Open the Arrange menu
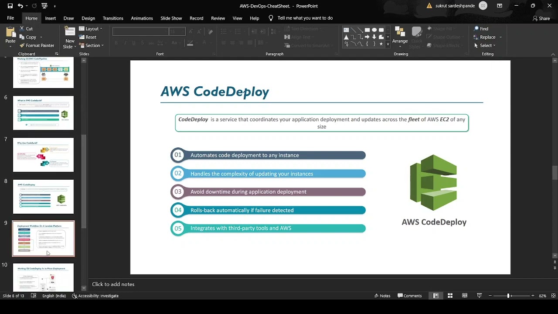This screenshot has height=314, width=558. pyautogui.click(x=400, y=37)
